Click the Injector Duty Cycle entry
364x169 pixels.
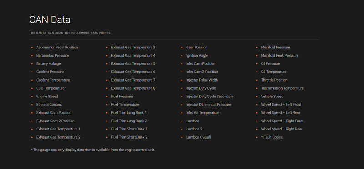tap(201, 88)
